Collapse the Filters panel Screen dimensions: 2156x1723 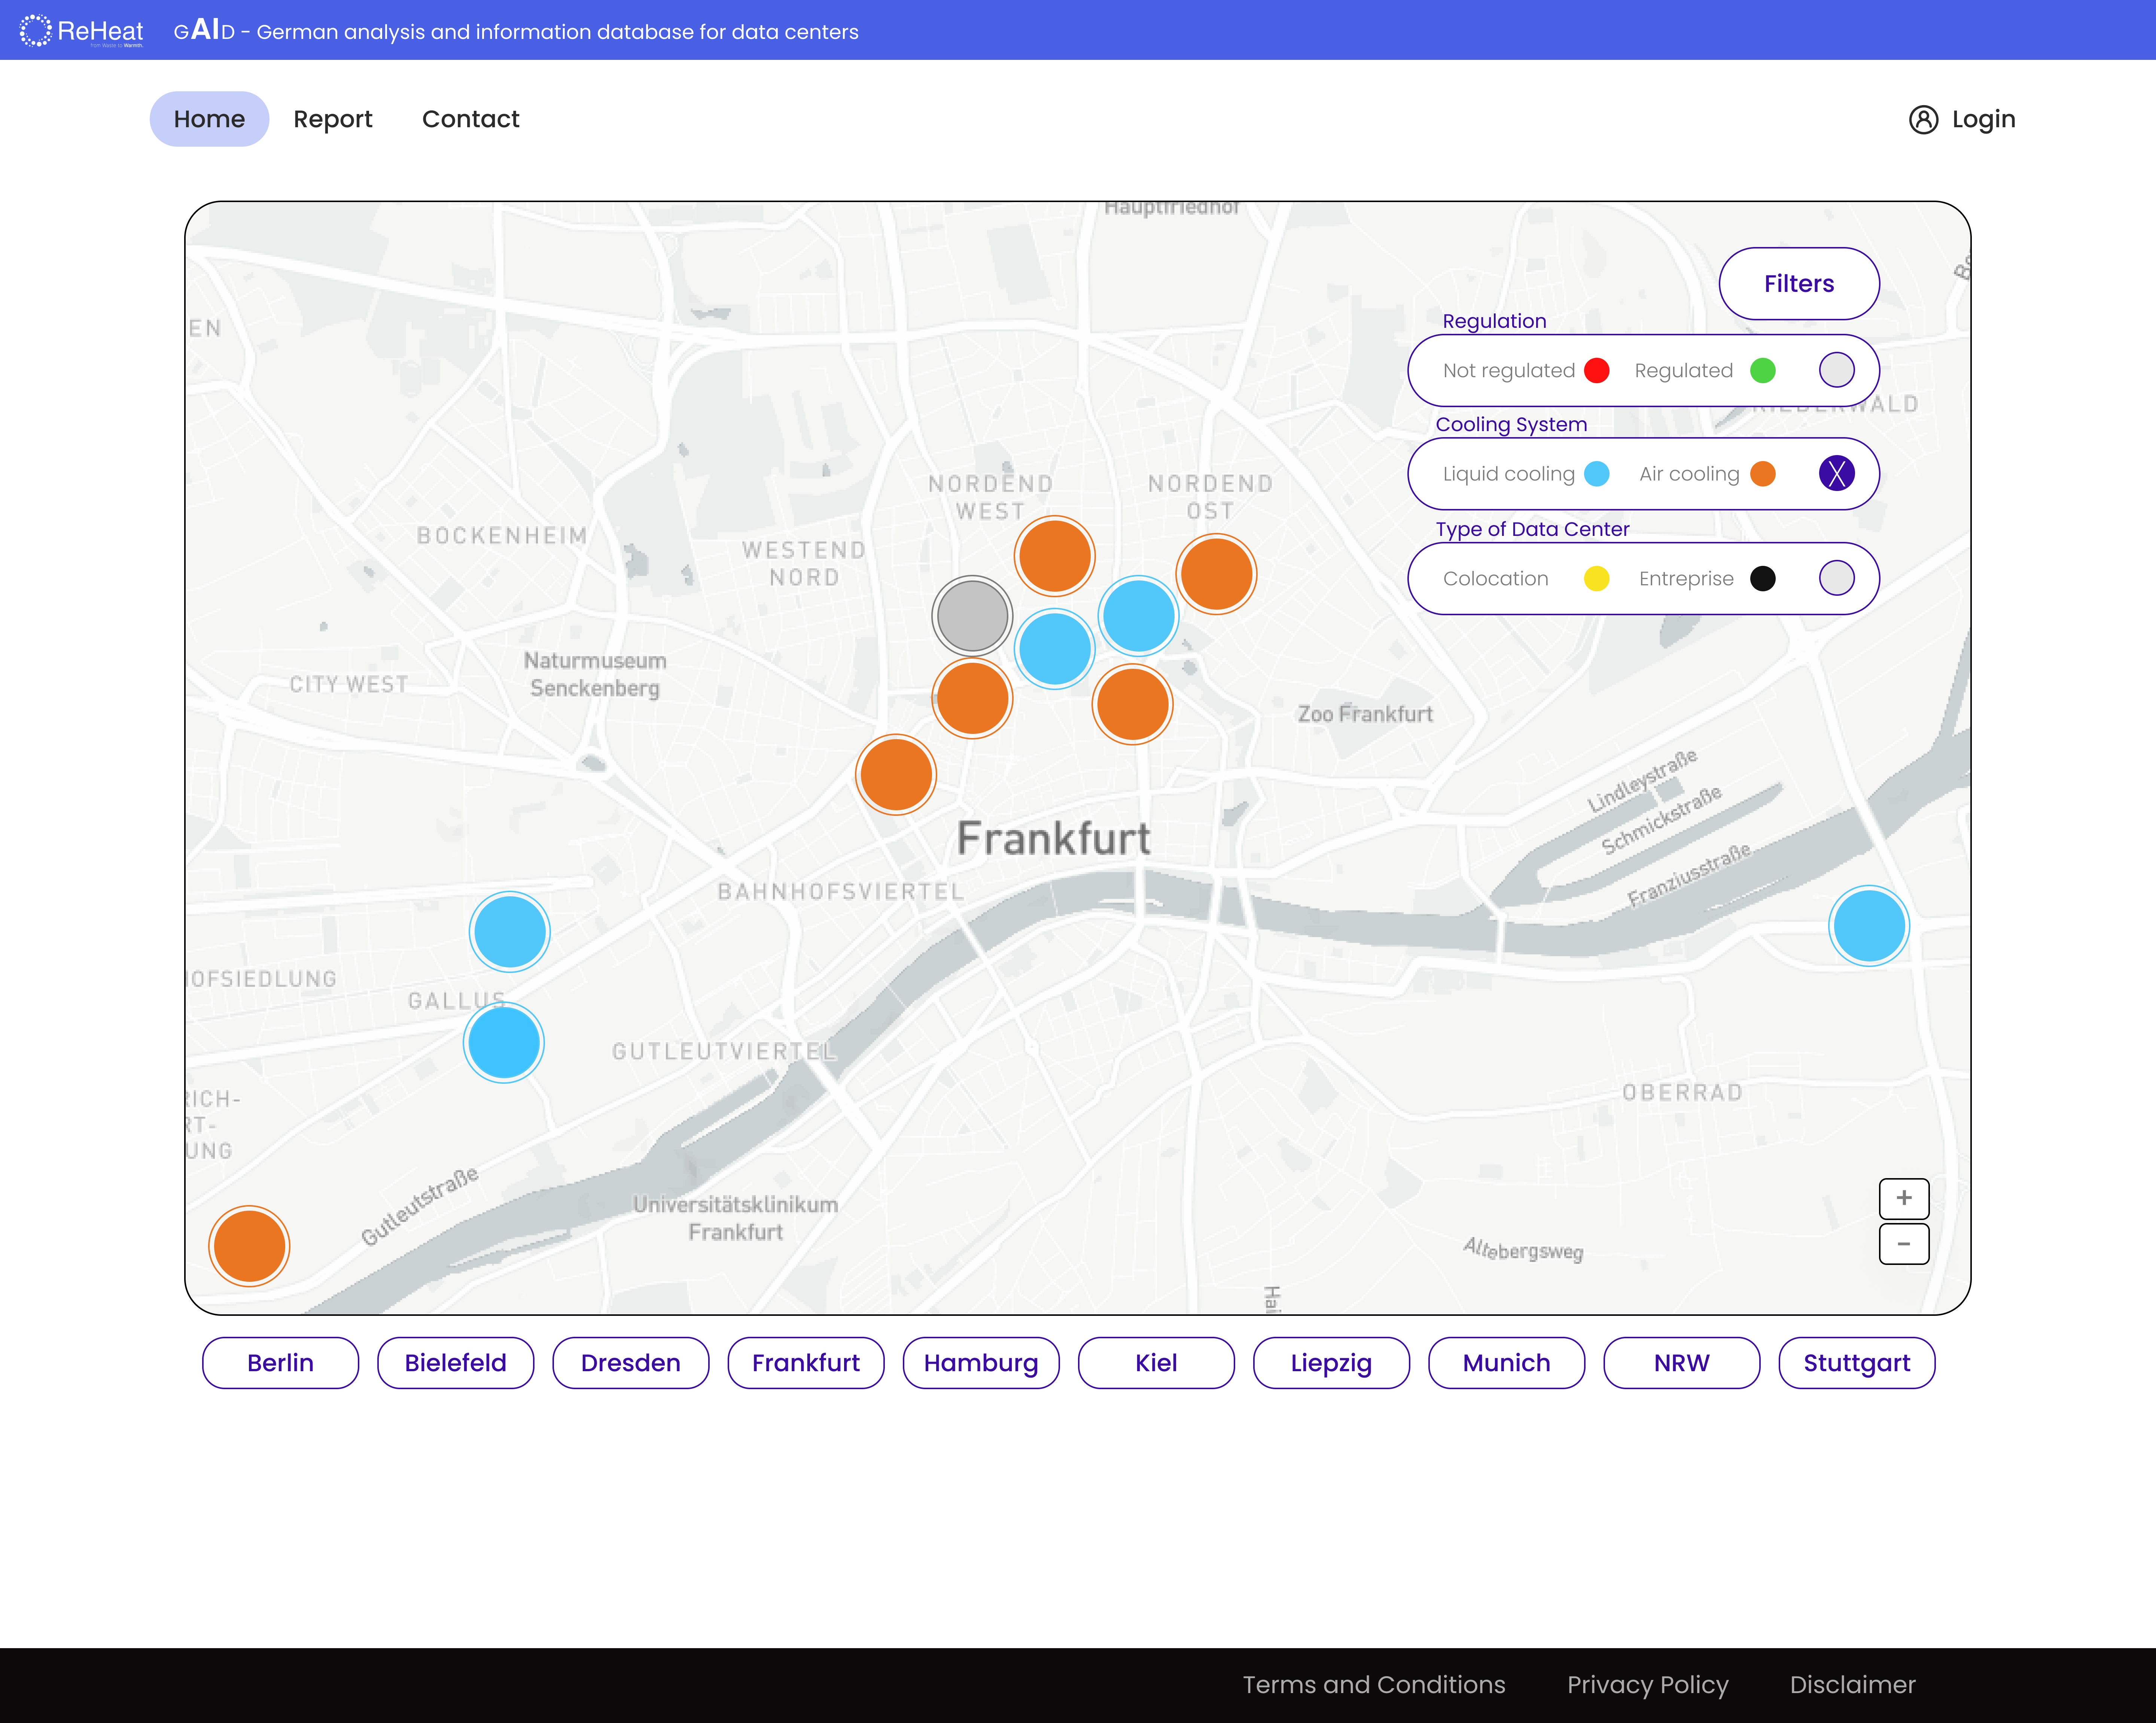pos(1798,284)
